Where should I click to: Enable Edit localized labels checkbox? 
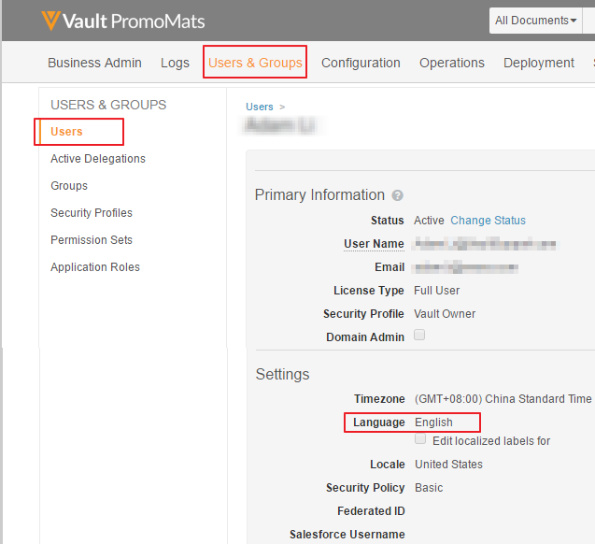[x=420, y=438]
